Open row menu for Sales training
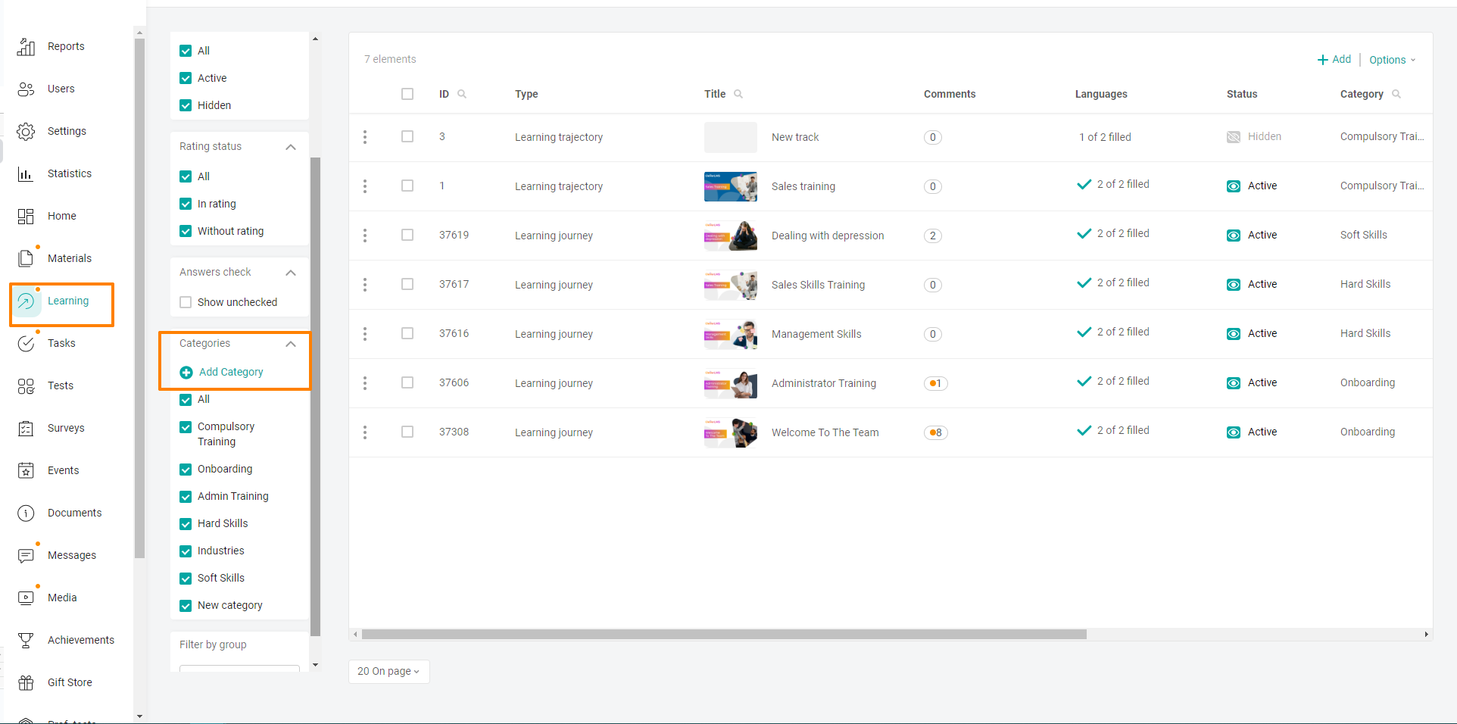Viewport: 1457px width, 724px height. click(365, 186)
